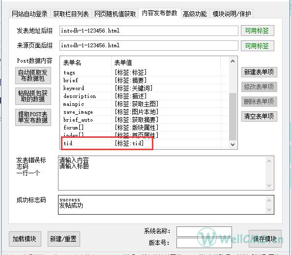Switch to 模块说明/保护 tab
The height and width of the screenshot is (255, 291).
tap(232, 14)
